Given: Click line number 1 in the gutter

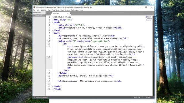Looking at the screenshot, I should 49,17.
